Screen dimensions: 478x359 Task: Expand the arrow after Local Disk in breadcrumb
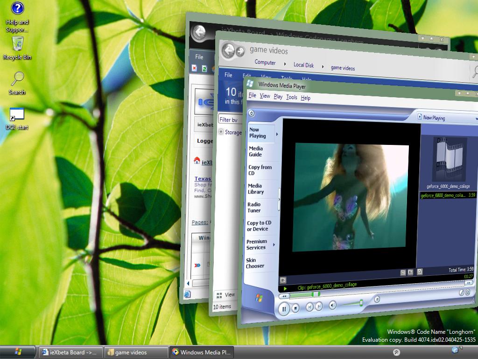[x=323, y=66]
